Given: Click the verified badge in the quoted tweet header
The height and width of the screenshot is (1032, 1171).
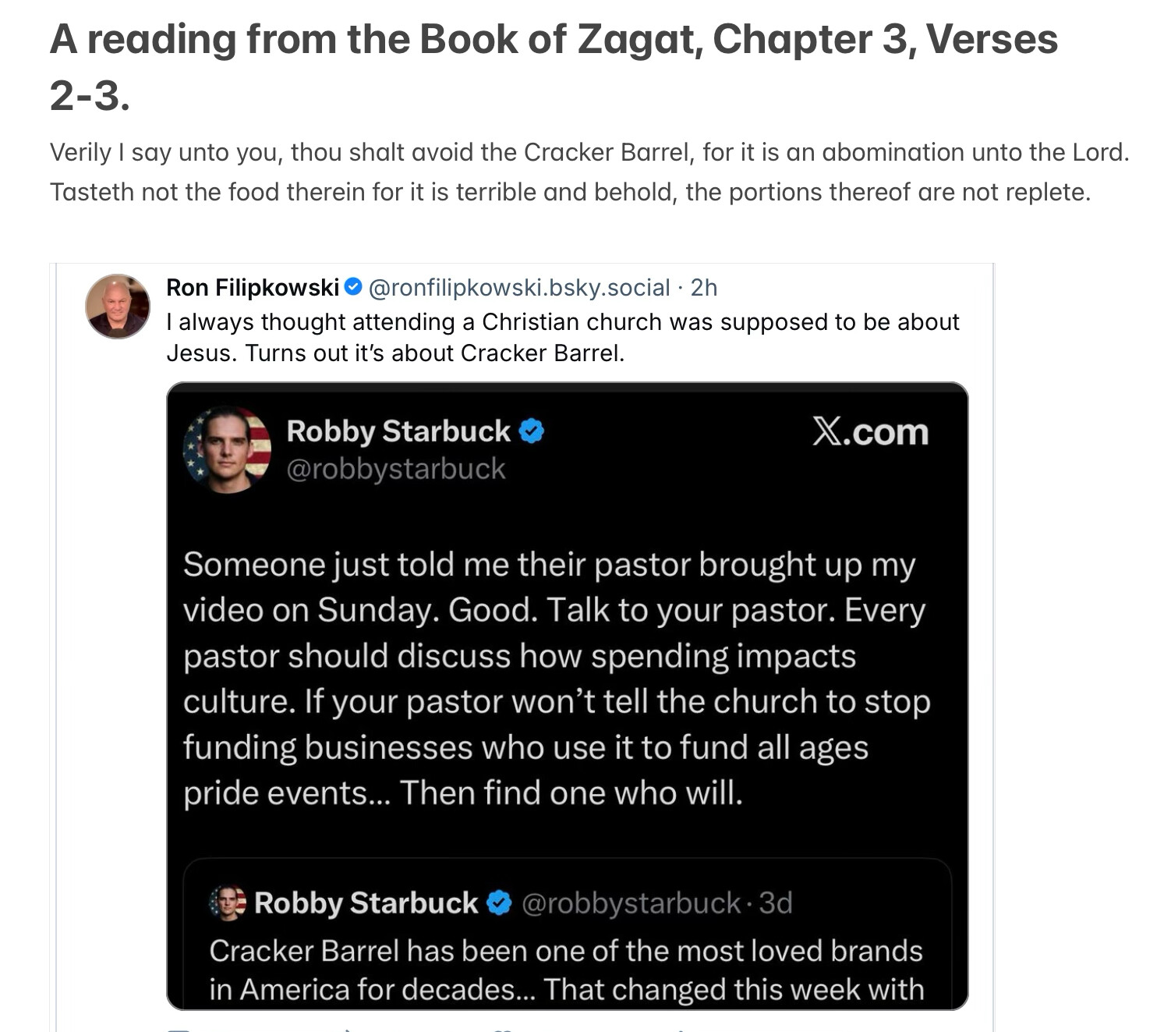Looking at the screenshot, I should click(499, 903).
